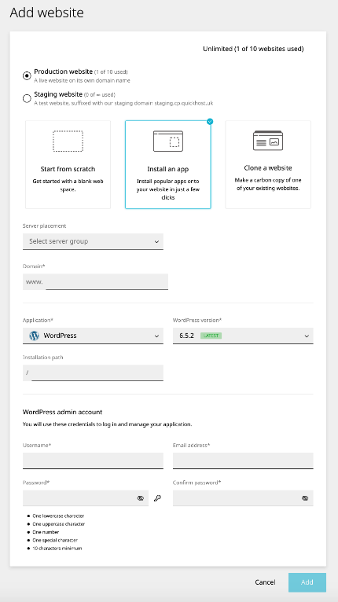338x602 pixels.
Task: Click the blue checkmark badge on selected card
Action: (210, 122)
